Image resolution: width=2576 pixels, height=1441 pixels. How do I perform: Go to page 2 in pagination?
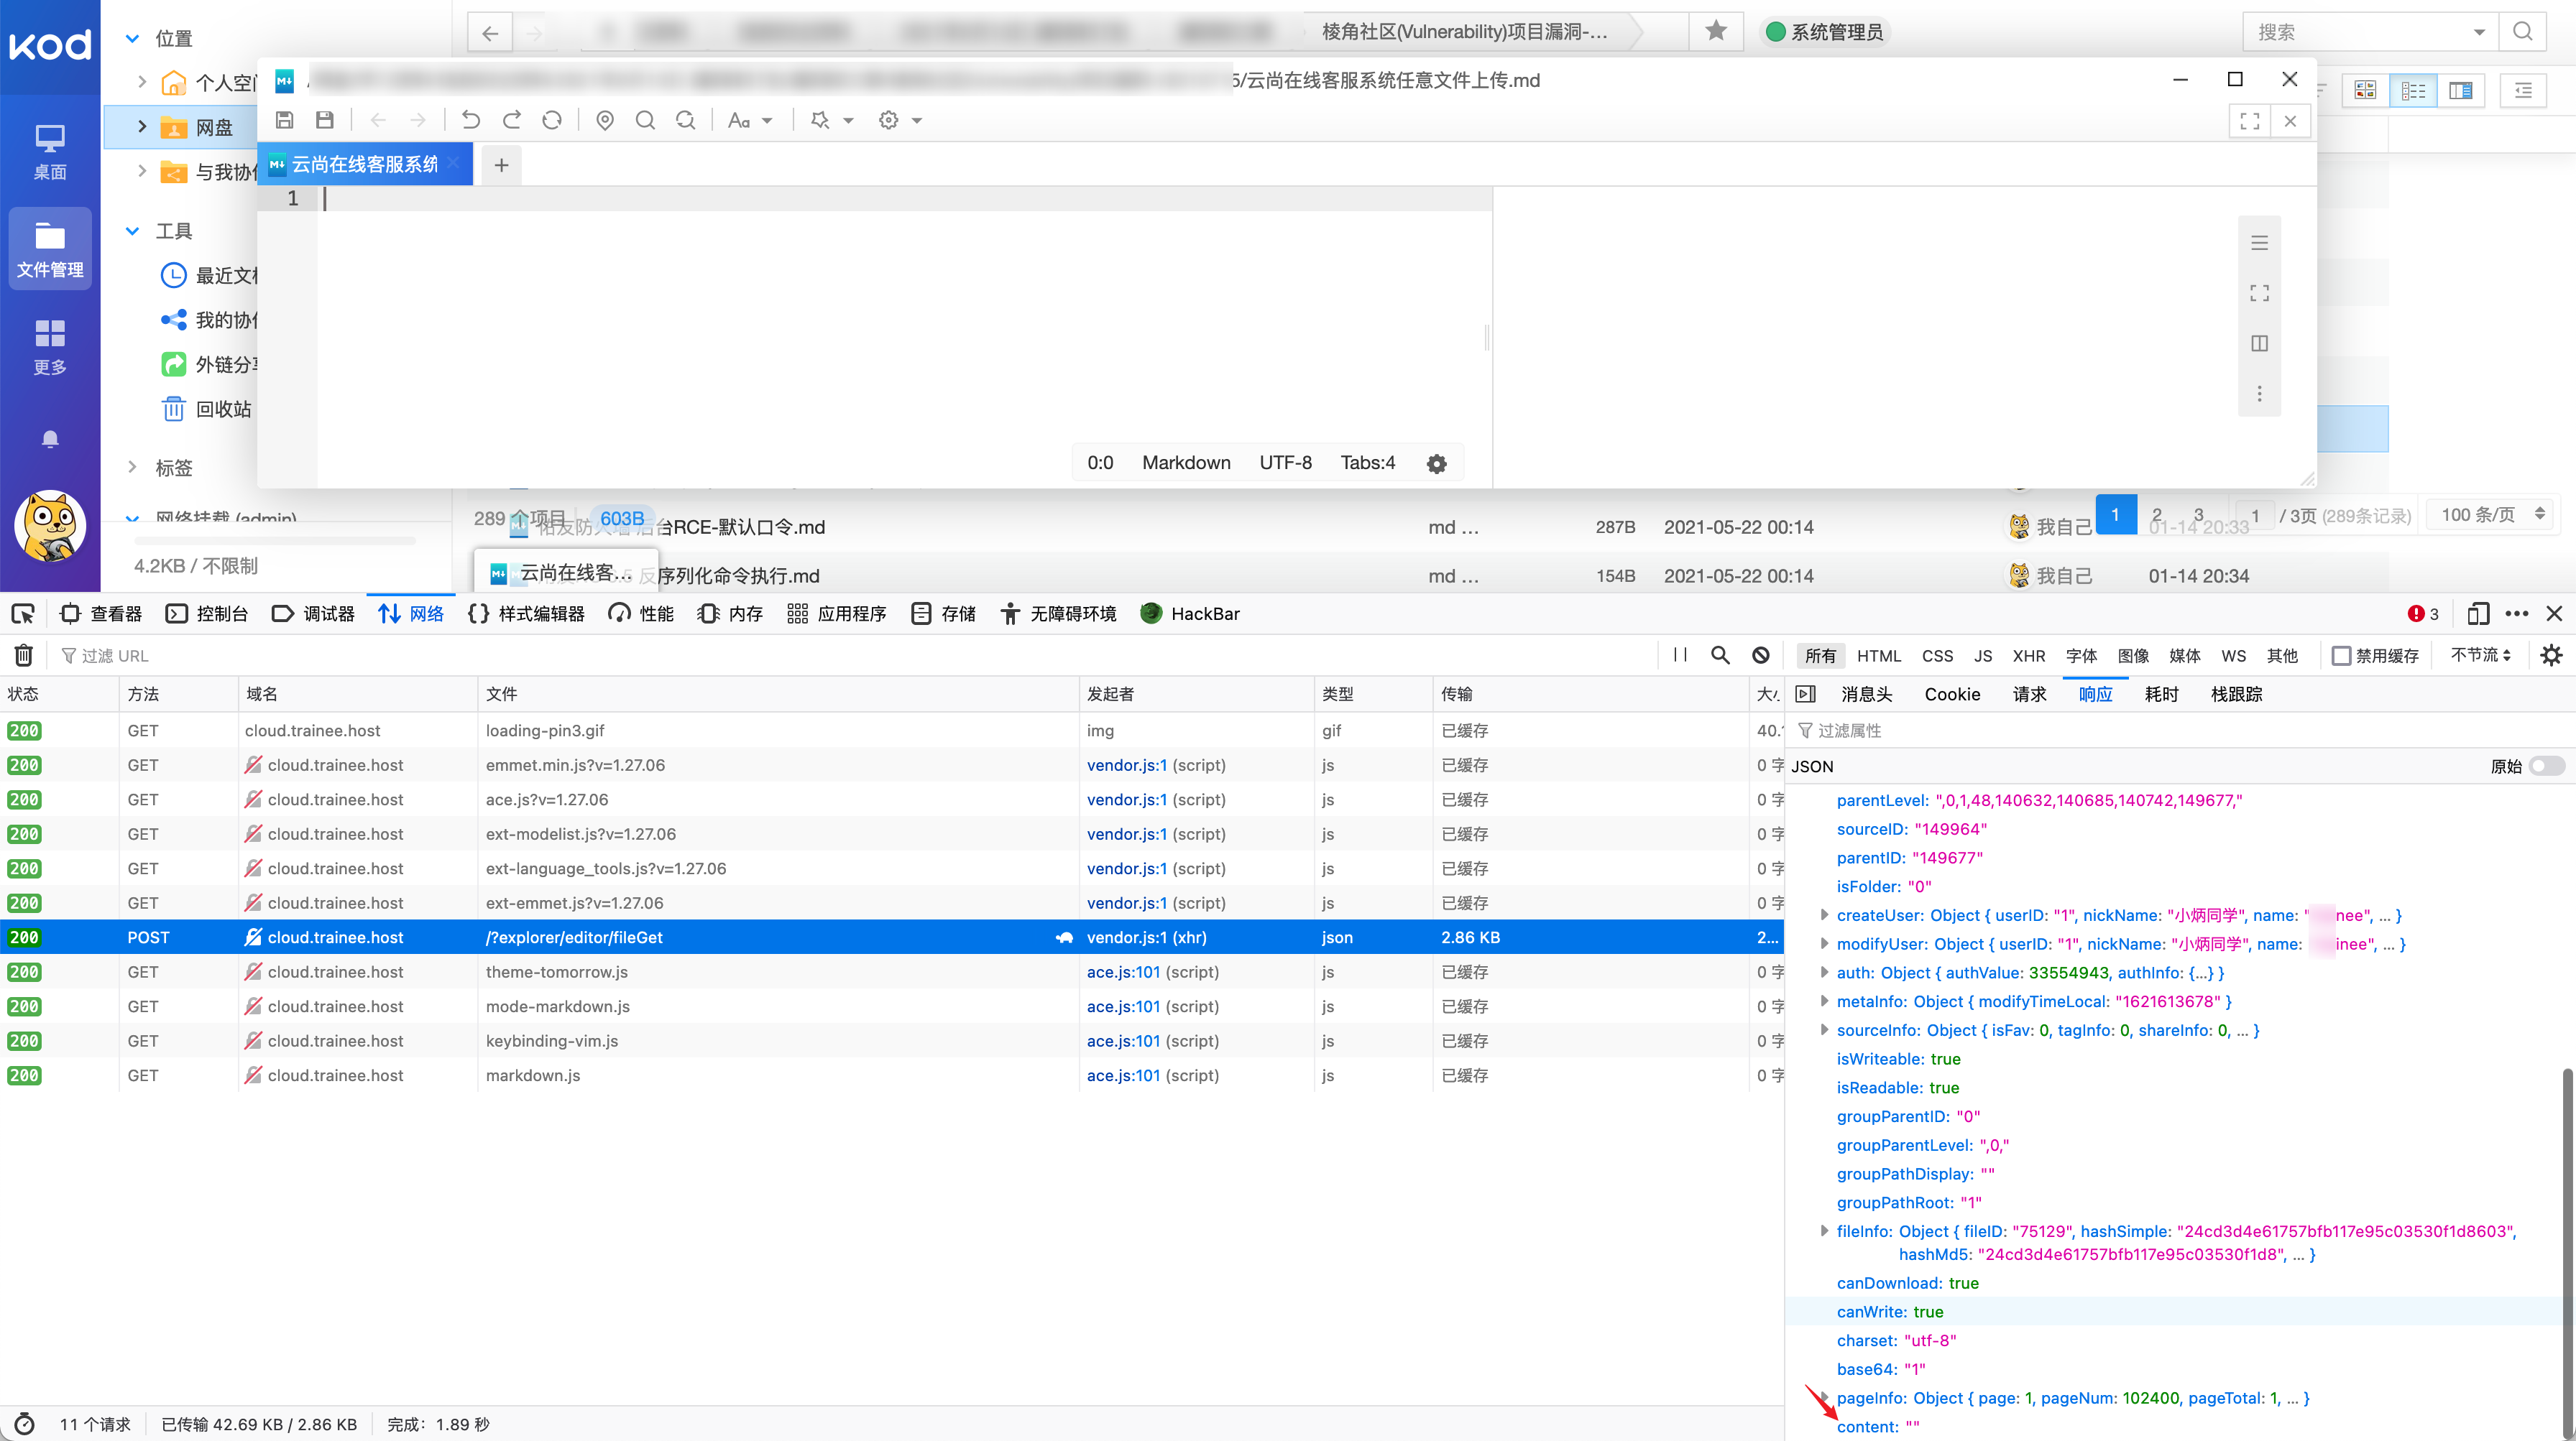pyautogui.click(x=2157, y=514)
